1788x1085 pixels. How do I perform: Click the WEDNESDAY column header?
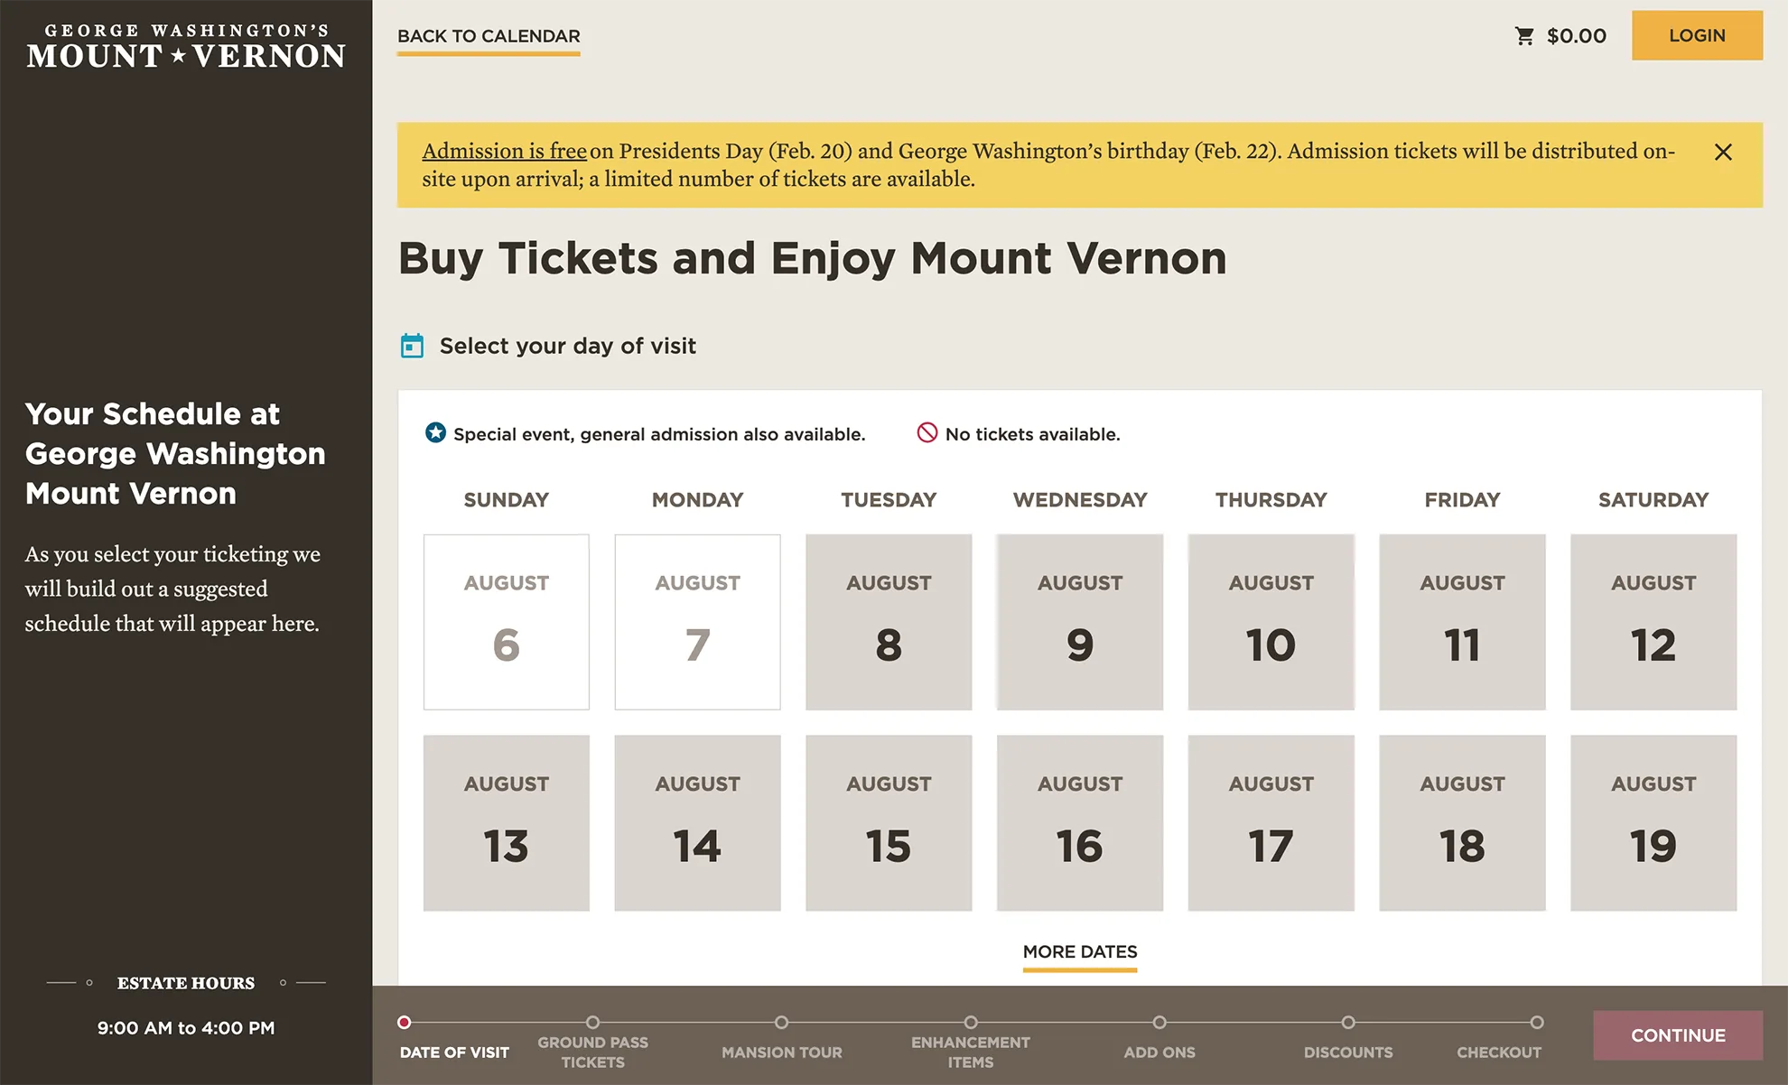tap(1080, 500)
